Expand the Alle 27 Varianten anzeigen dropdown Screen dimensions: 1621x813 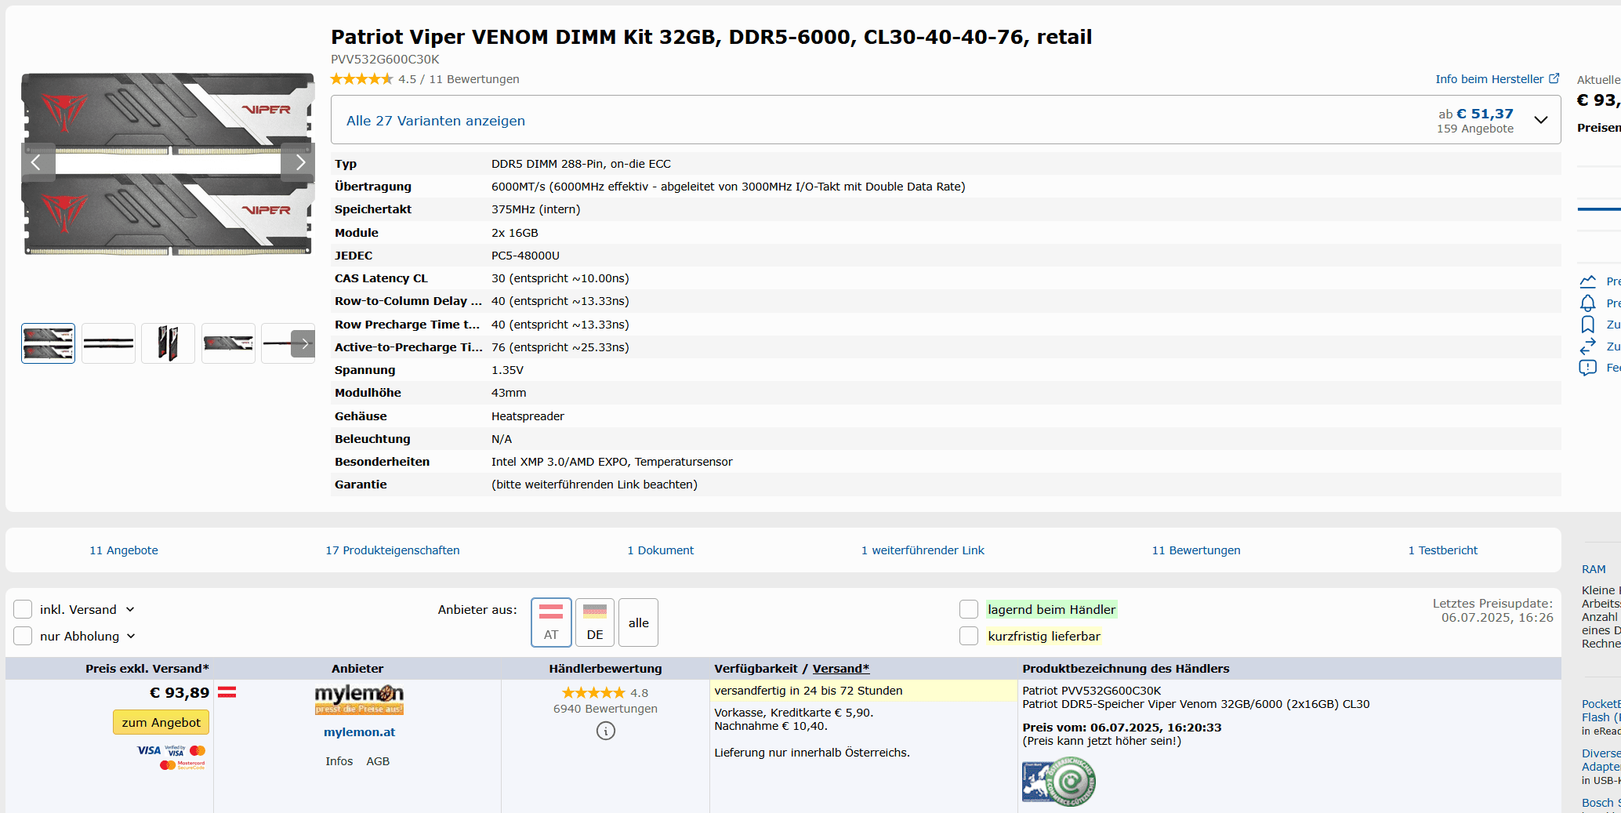tap(945, 120)
